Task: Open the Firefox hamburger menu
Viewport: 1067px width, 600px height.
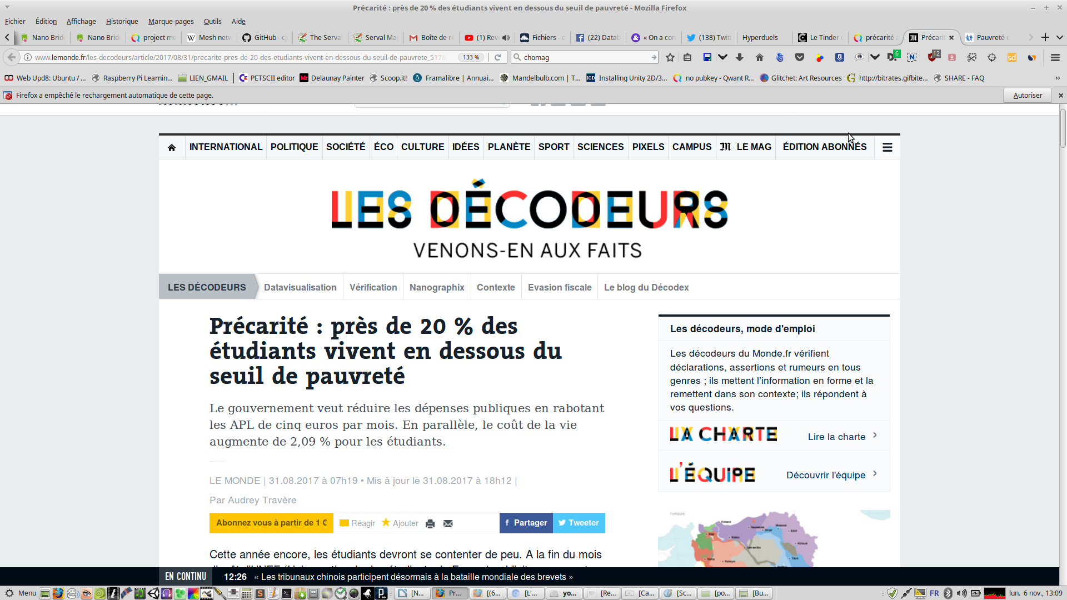Action: 1055,57
